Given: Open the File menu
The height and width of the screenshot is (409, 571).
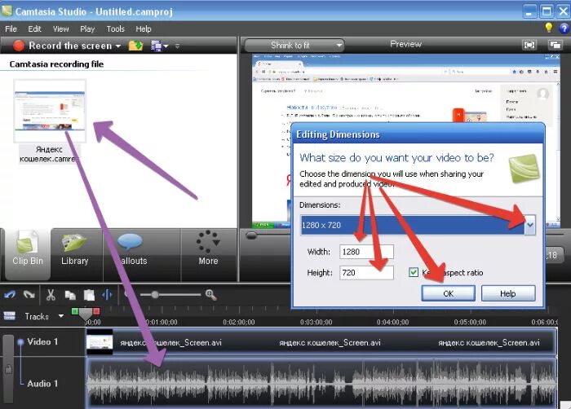Looking at the screenshot, I should point(11,29).
